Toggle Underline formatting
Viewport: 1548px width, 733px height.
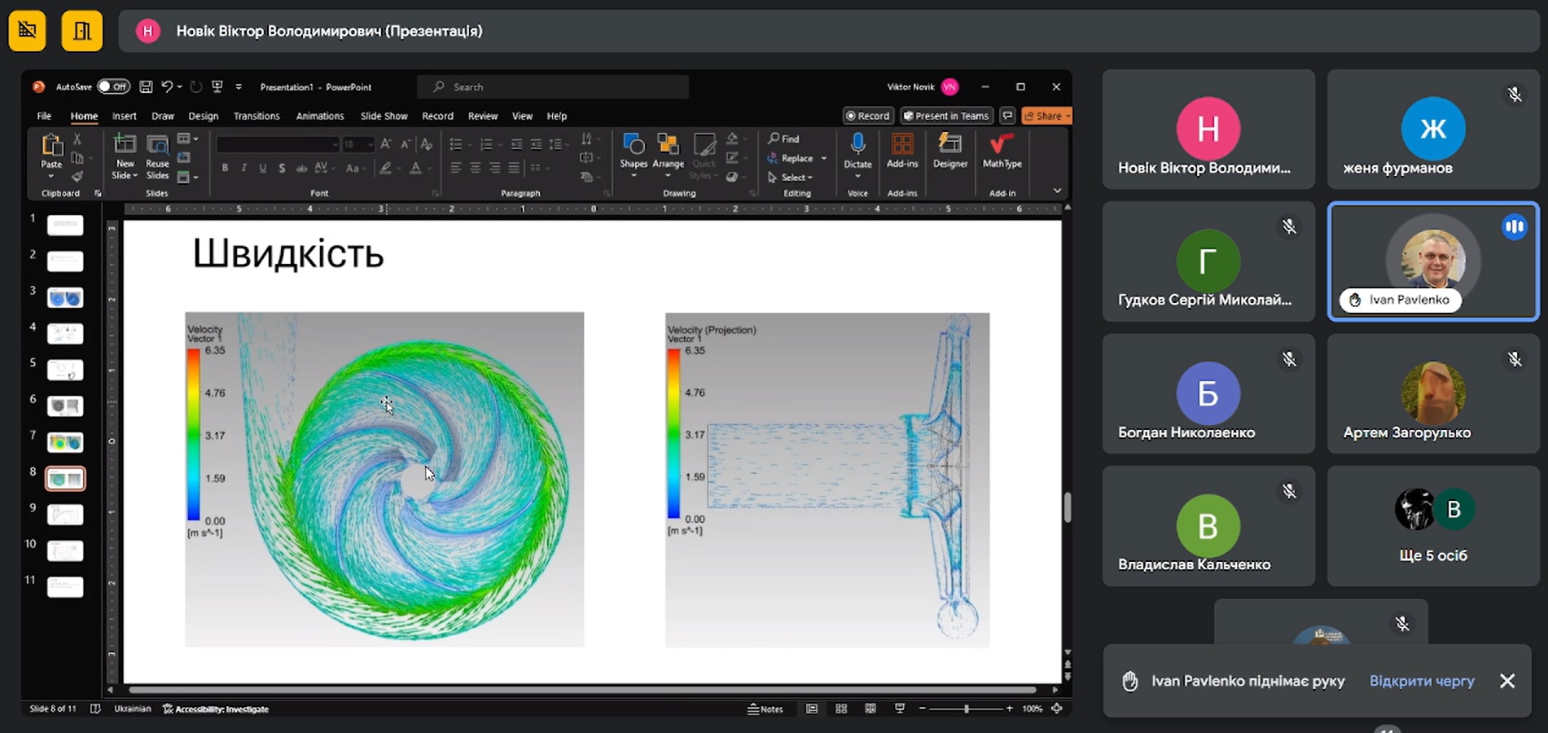click(262, 168)
